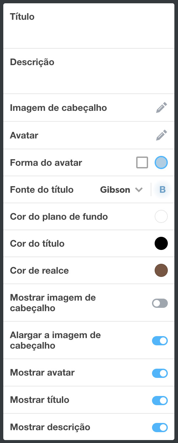This screenshot has width=178, height=443.
Task: Turn off Mostrar avatar toggle
Action: [x=160, y=373]
